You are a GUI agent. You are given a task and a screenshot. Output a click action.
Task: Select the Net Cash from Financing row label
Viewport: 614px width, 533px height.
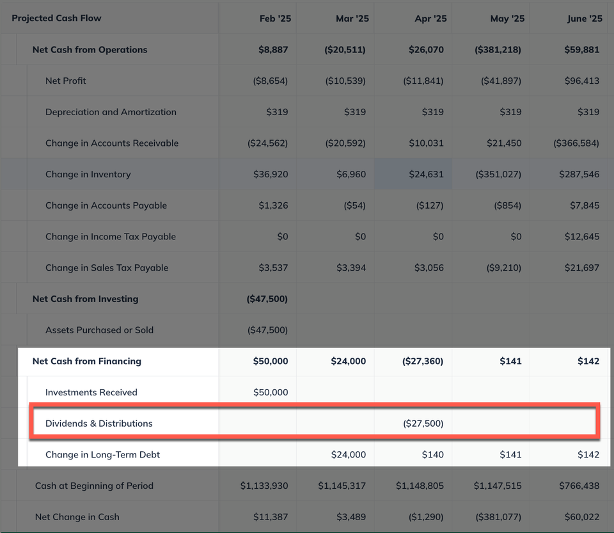pos(87,361)
